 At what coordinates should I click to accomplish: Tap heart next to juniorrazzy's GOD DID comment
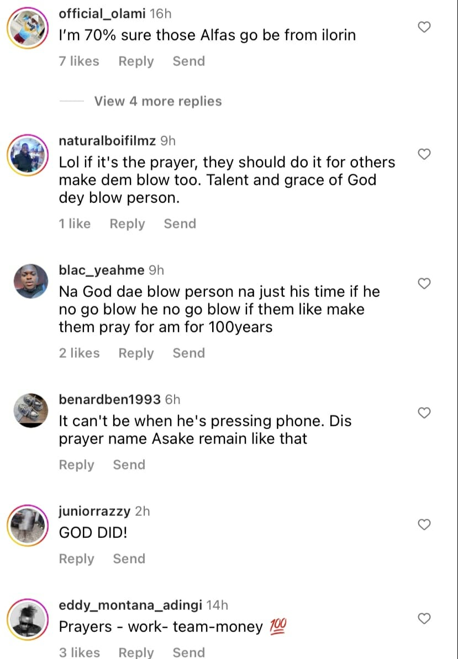tap(424, 524)
